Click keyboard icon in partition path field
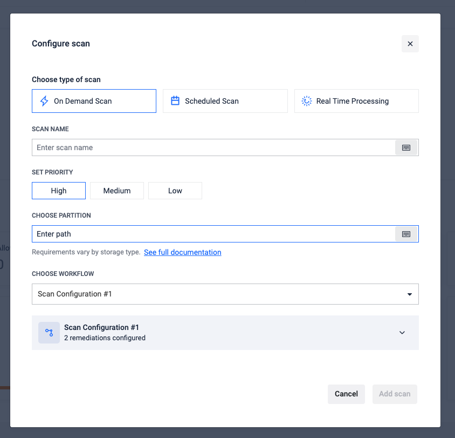The width and height of the screenshot is (455, 438). [x=406, y=234]
